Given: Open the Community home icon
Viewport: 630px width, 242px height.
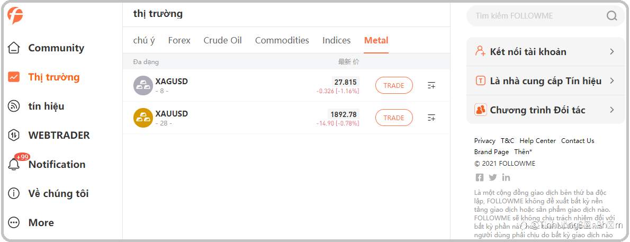Looking at the screenshot, I should pyautogui.click(x=14, y=48).
